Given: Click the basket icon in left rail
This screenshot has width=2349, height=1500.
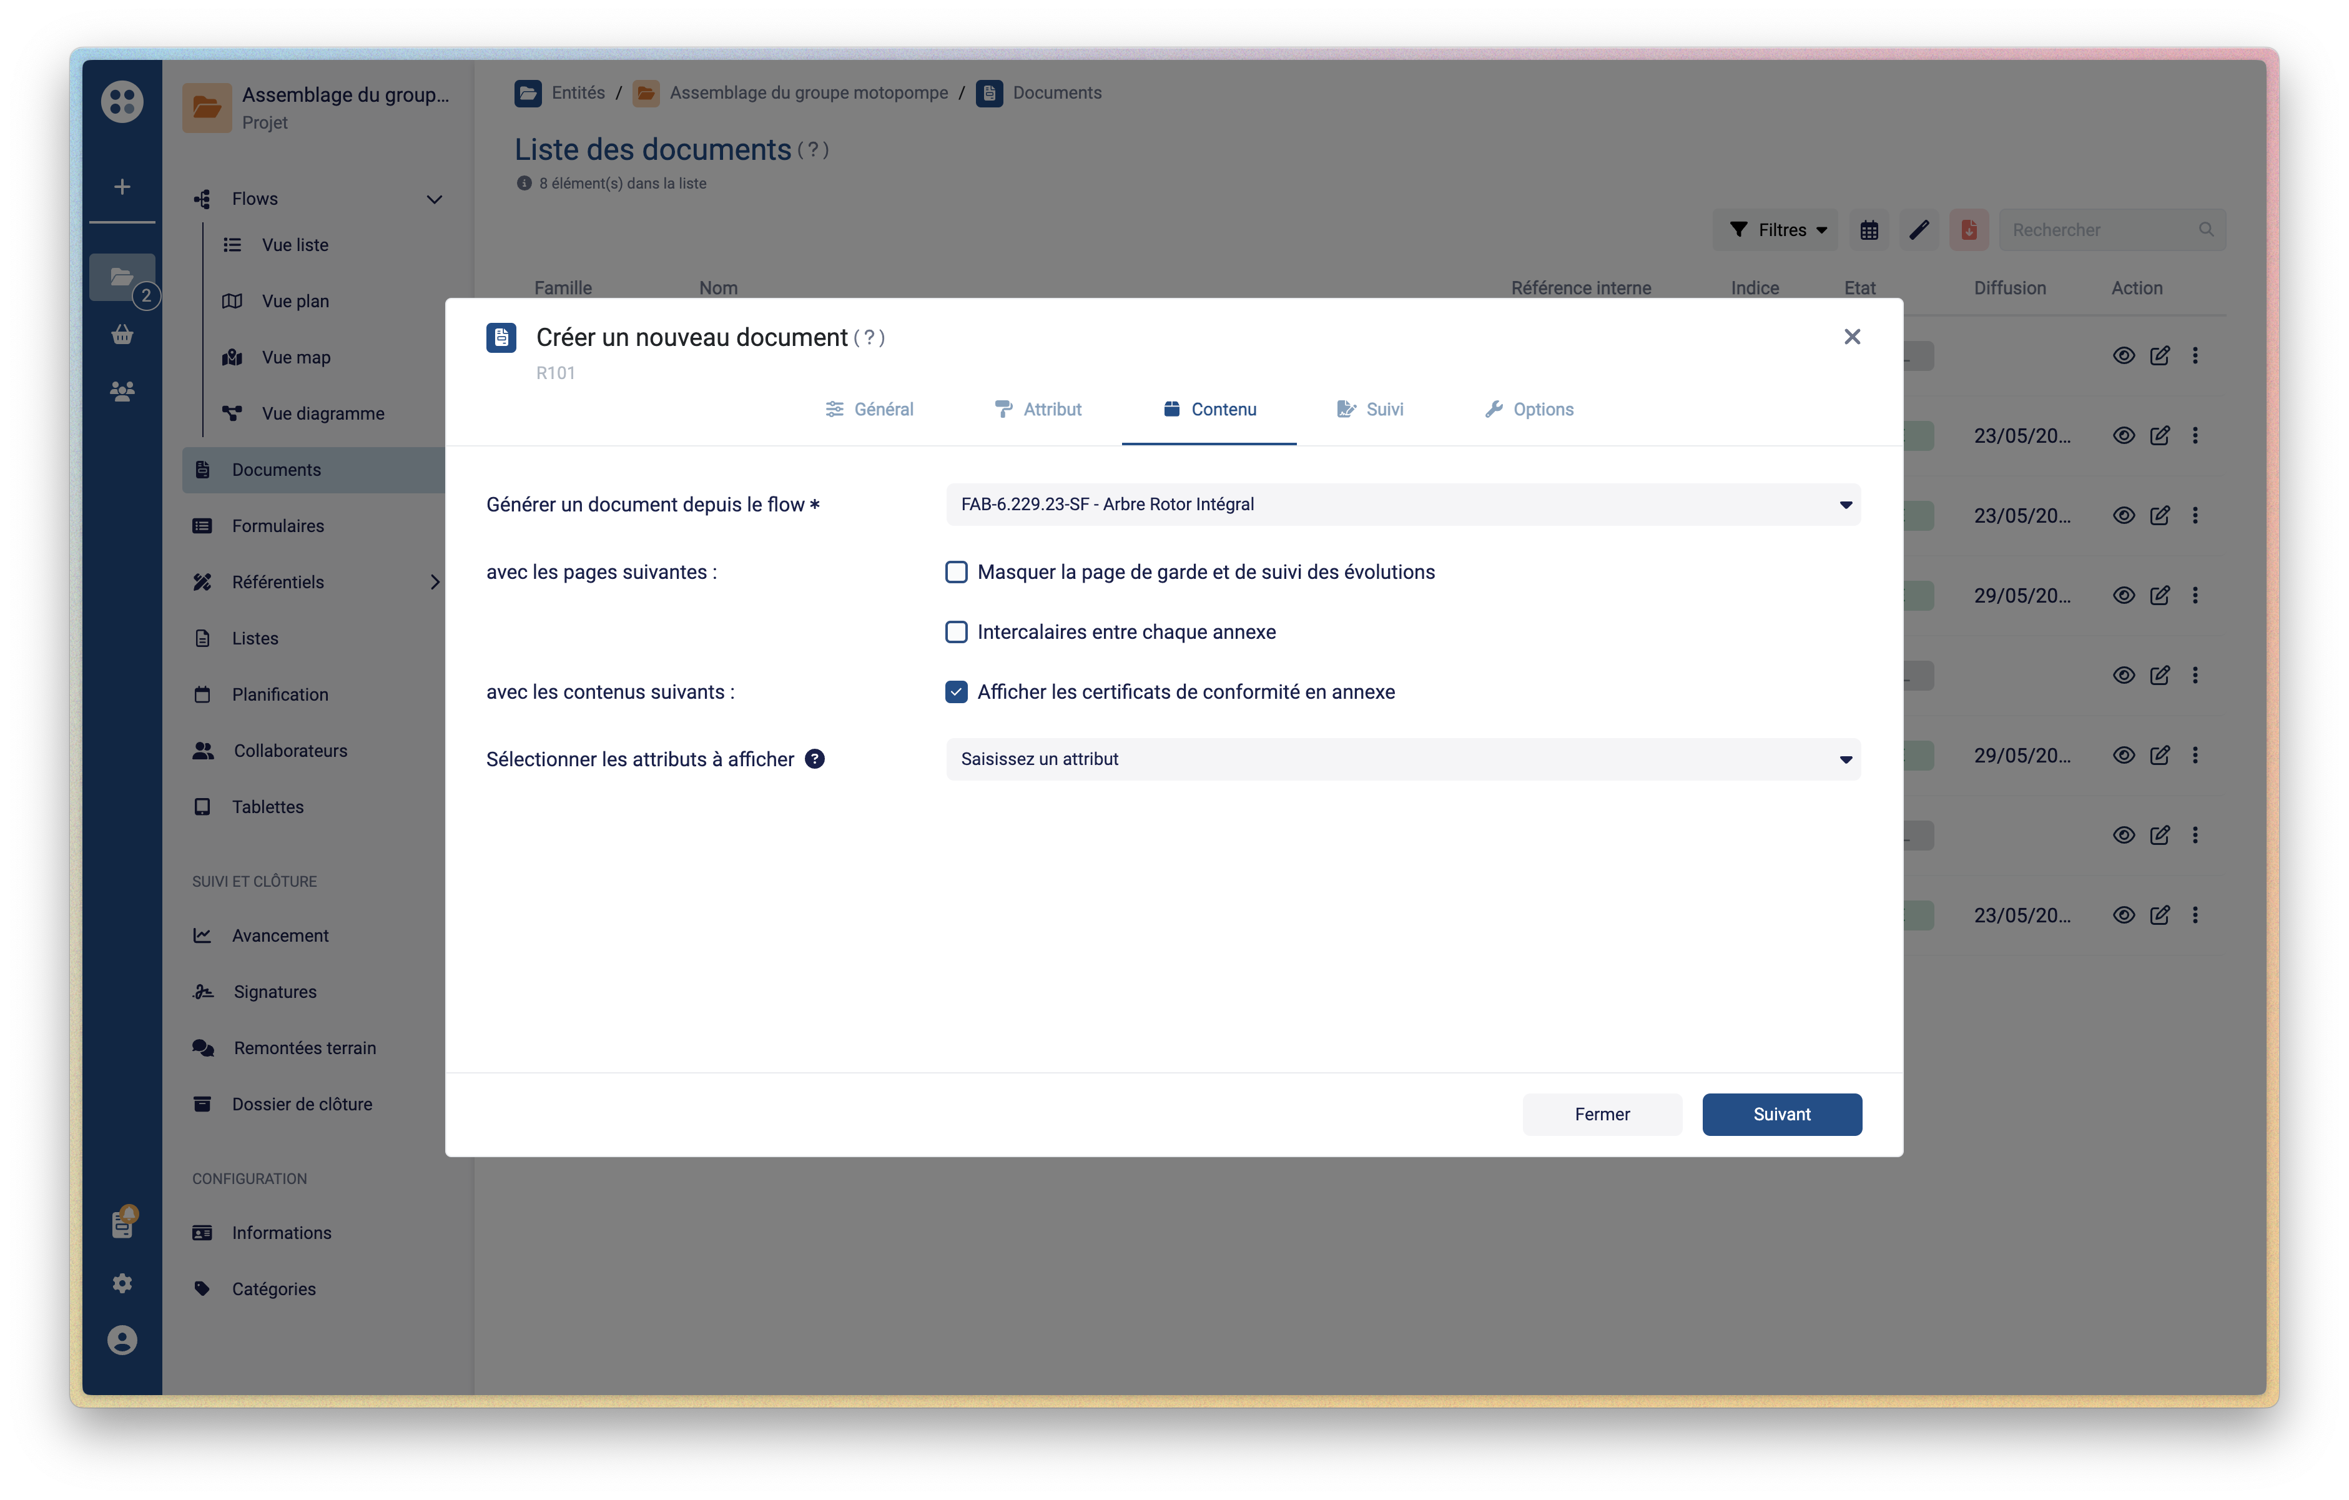Looking at the screenshot, I should point(122,335).
